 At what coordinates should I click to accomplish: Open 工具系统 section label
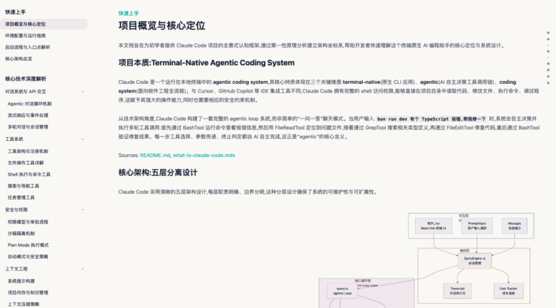click(14, 139)
